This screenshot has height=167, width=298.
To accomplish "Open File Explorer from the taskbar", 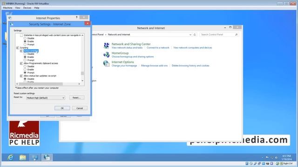I will pos(23,157).
